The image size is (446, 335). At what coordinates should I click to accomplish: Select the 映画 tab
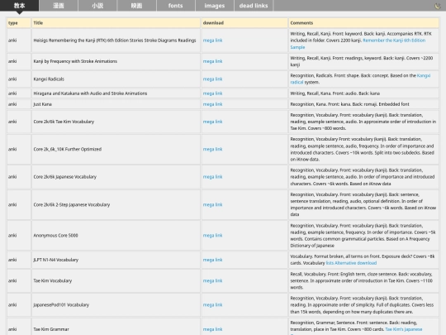[136, 6]
